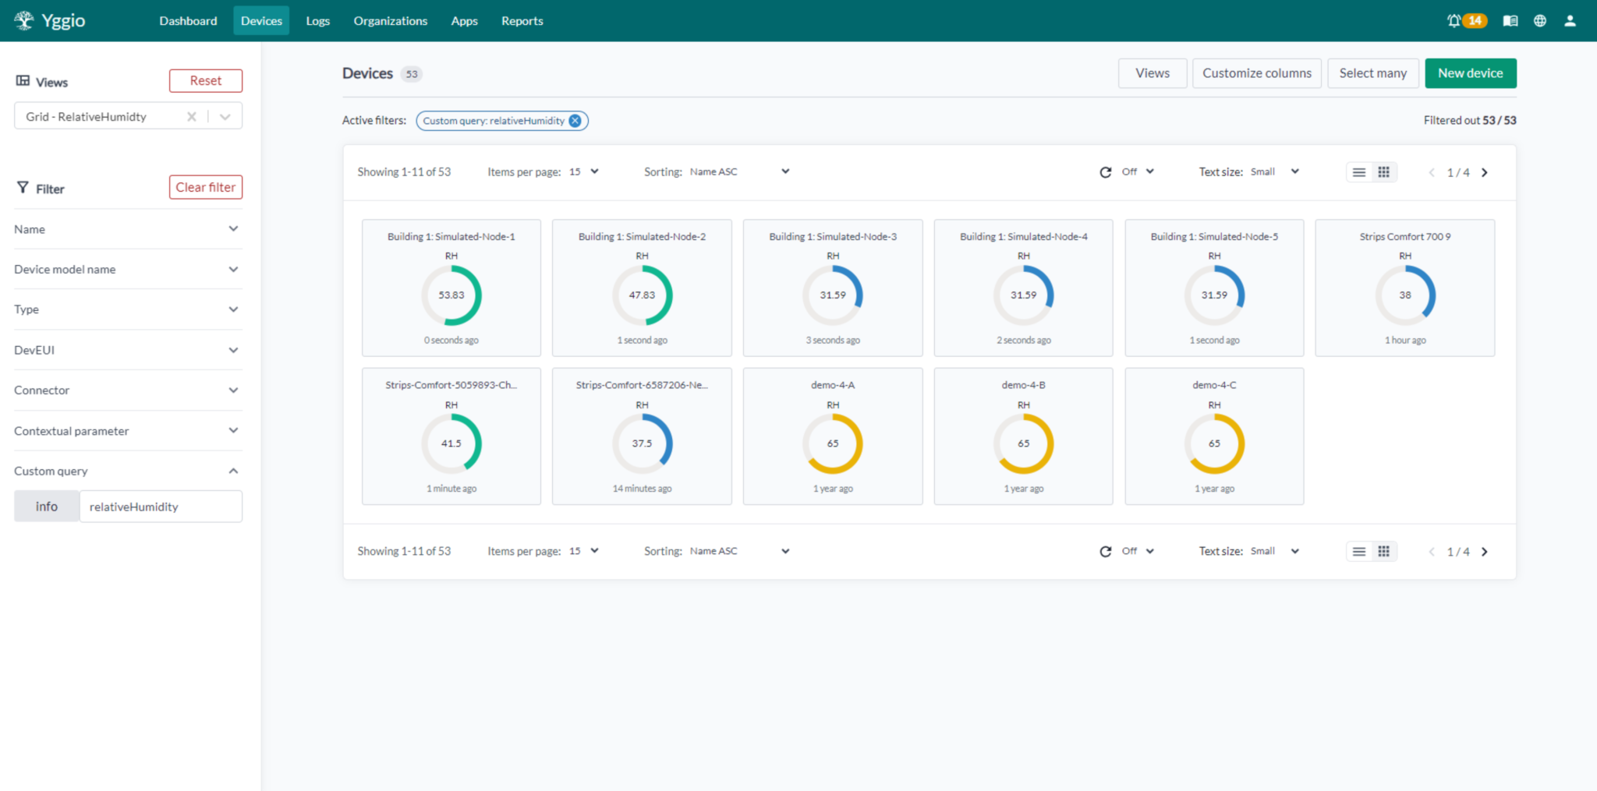1597x791 pixels.
Task: Open the documentation book icon
Action: tap(1510, 20)
